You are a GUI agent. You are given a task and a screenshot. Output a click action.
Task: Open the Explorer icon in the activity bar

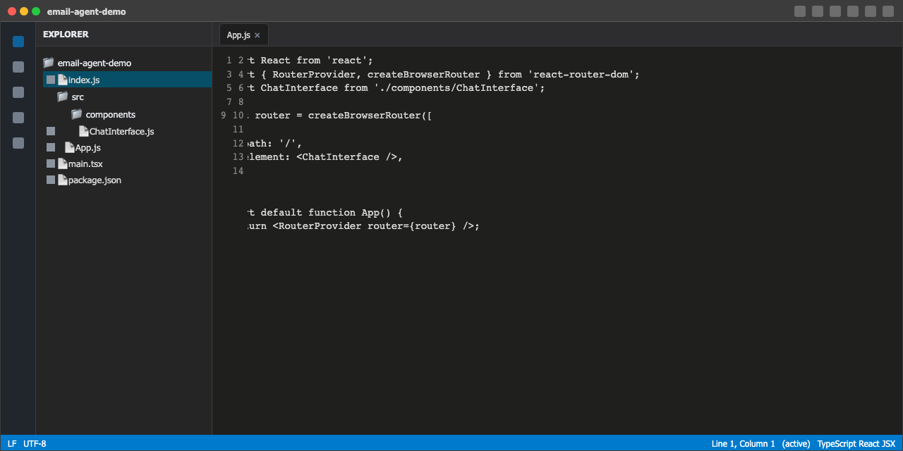pyautogui.click(x=18, y=42)
